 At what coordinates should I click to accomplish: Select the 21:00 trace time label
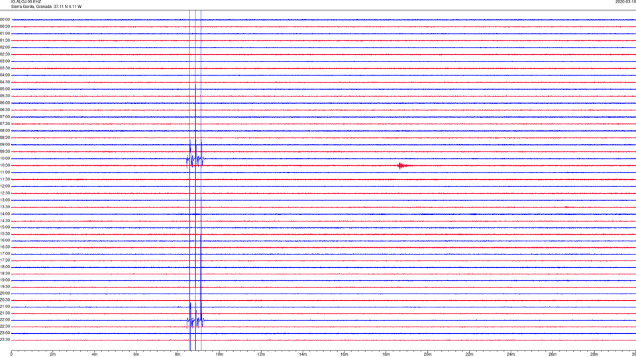pyautogui.click(x=5, y=307)
